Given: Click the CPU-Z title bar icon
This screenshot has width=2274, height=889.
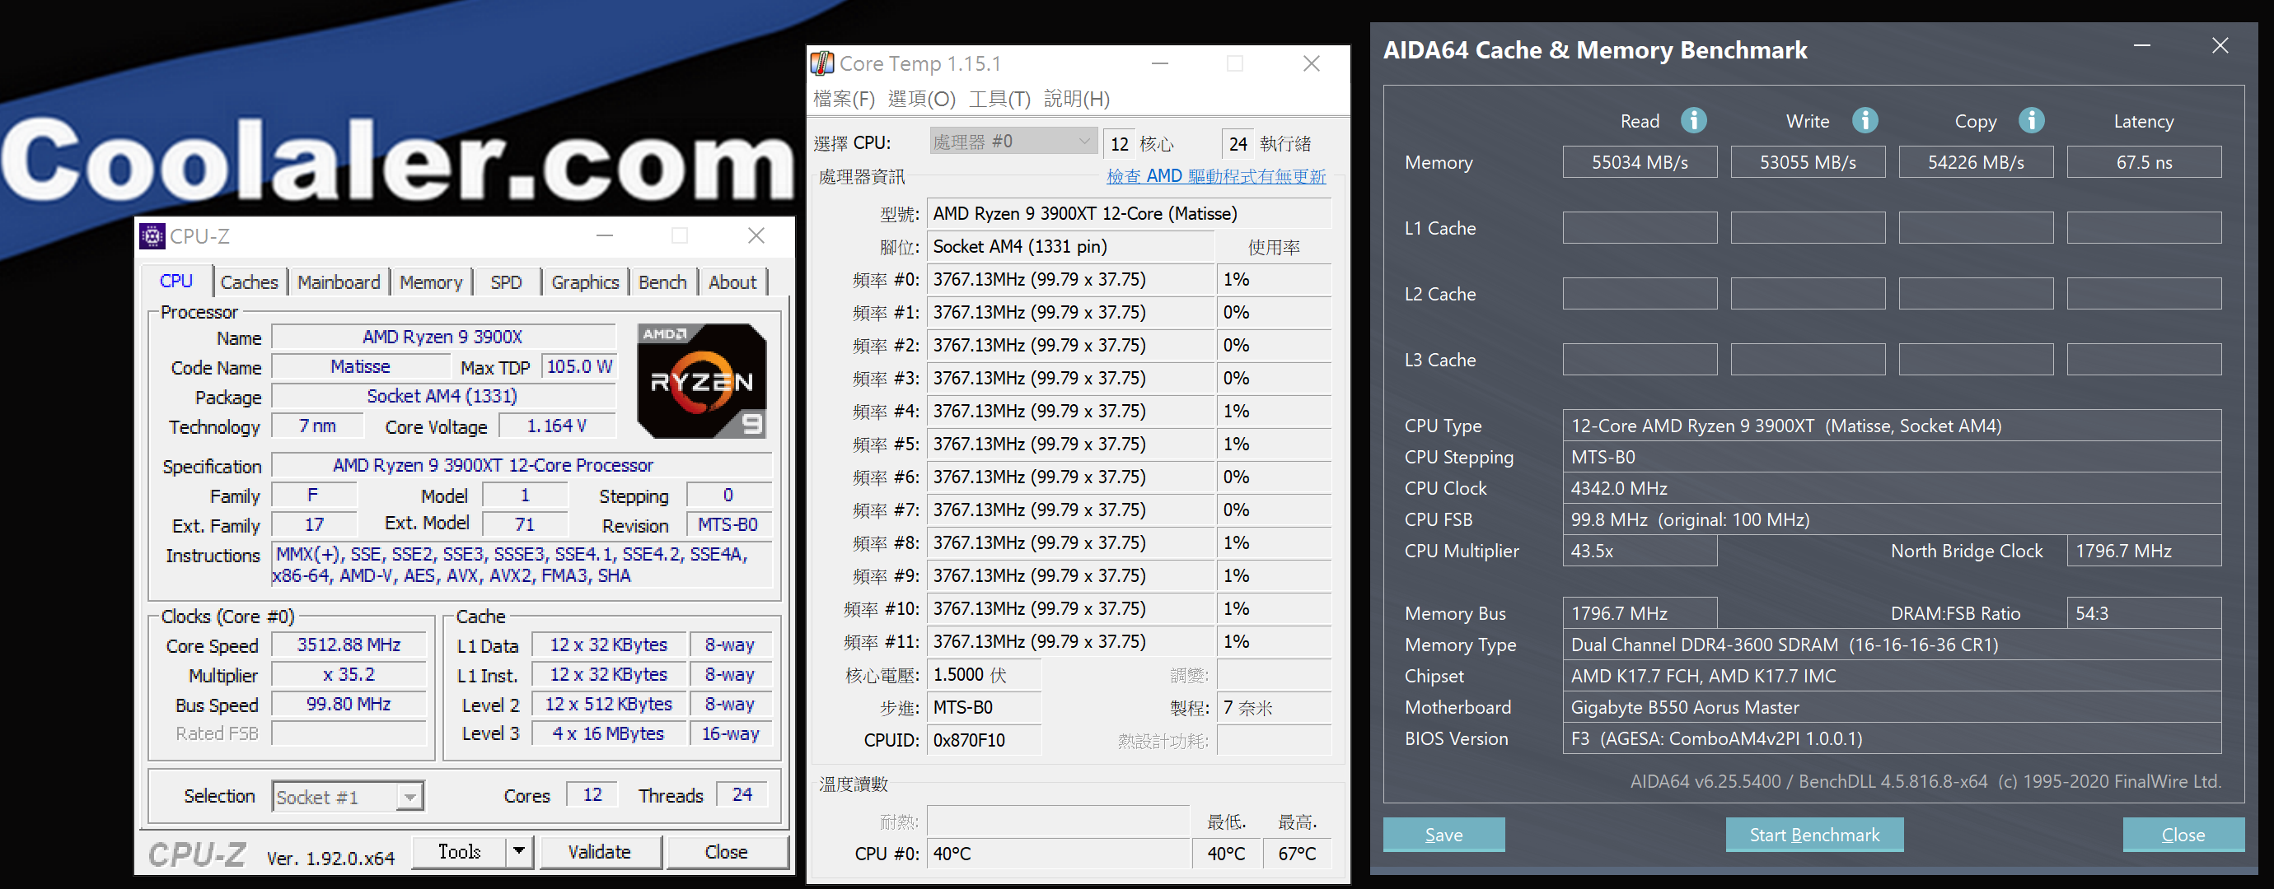Looking at the screenshot, I should [x=152, y=235].
